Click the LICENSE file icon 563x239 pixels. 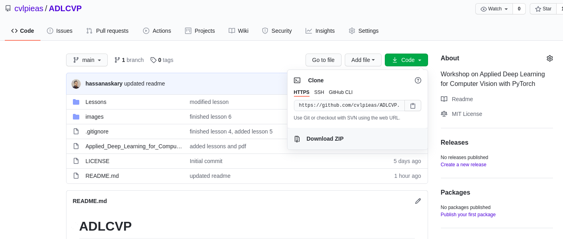click(x=76, y=161)
